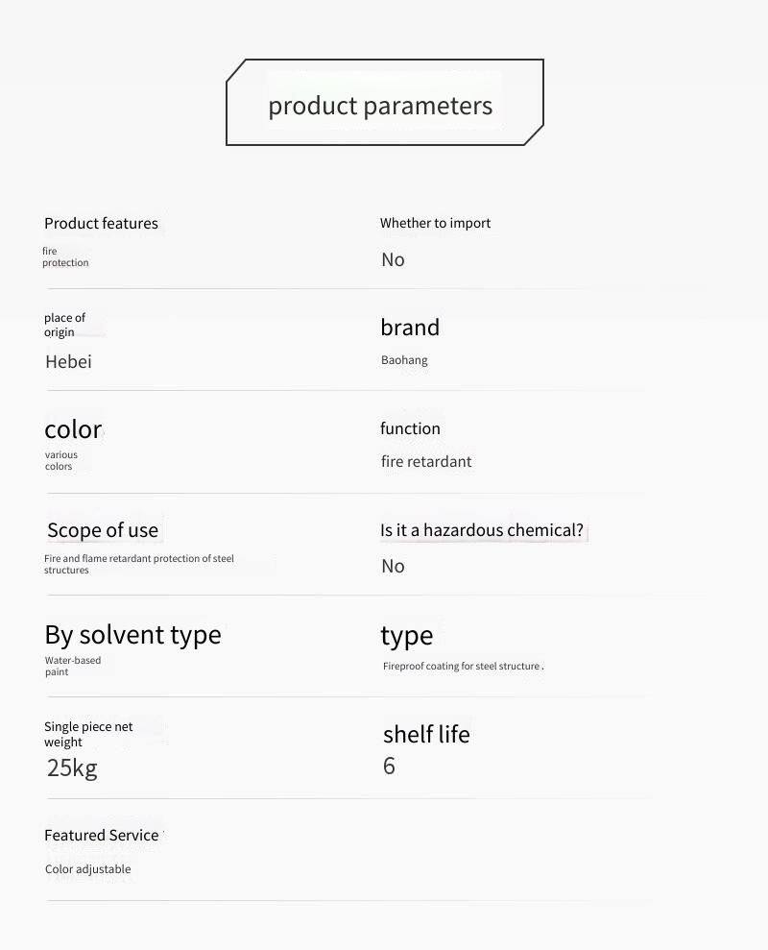Image resolution: width=768 pixels, height=950 pixels.
Task: Click the 'various colors' value
Action: pyautogui.click(x=60, y=460)
